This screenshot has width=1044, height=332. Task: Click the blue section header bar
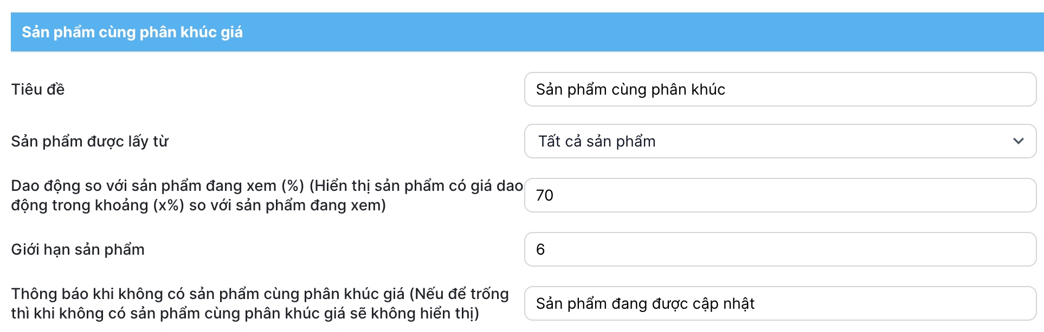pos(527,32)
